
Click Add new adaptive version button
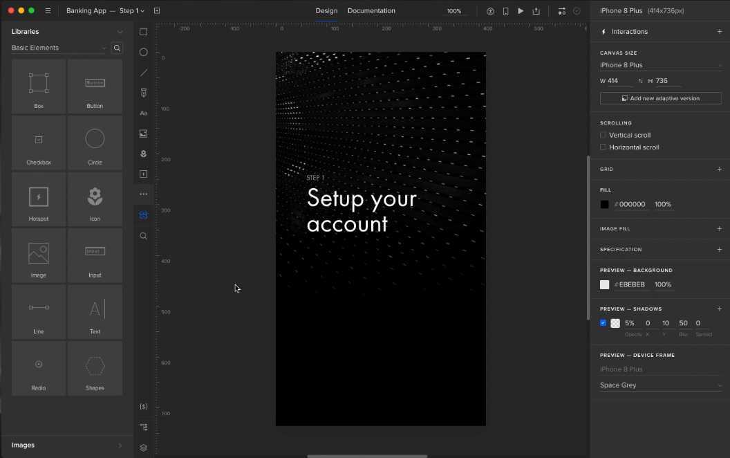click(661, 98)
